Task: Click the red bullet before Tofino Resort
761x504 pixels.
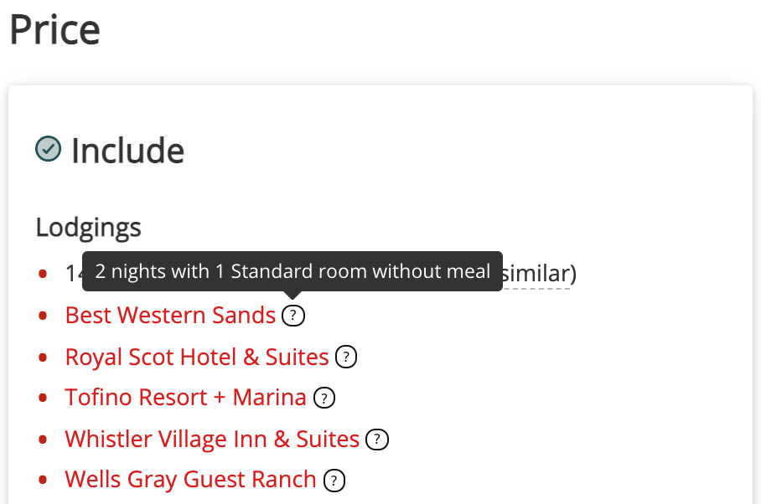Action: point(43,399)
